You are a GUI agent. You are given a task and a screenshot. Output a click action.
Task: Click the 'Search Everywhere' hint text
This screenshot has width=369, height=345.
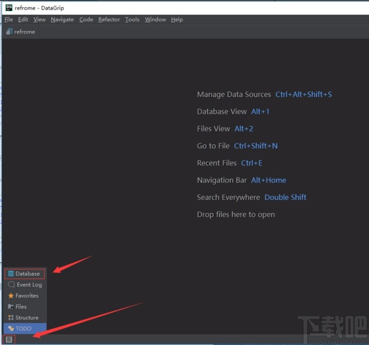pos(229,197)
